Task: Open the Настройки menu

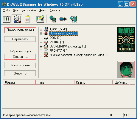Action: point(29,10)
